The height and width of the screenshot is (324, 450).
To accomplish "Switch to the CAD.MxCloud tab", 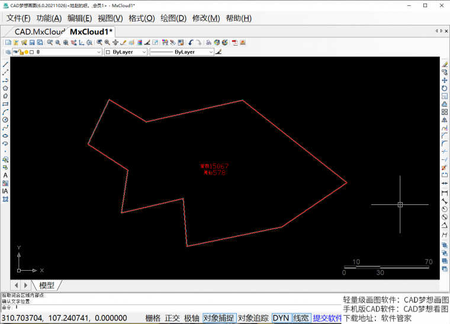I will (x=40, y=31).
